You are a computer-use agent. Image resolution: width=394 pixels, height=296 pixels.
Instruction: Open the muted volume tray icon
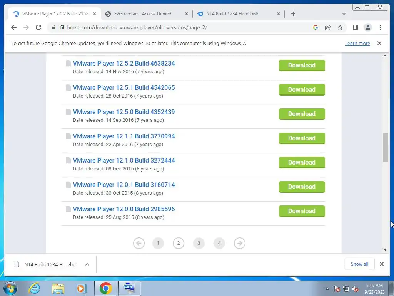pyautogui.click(x=355, y=289)
